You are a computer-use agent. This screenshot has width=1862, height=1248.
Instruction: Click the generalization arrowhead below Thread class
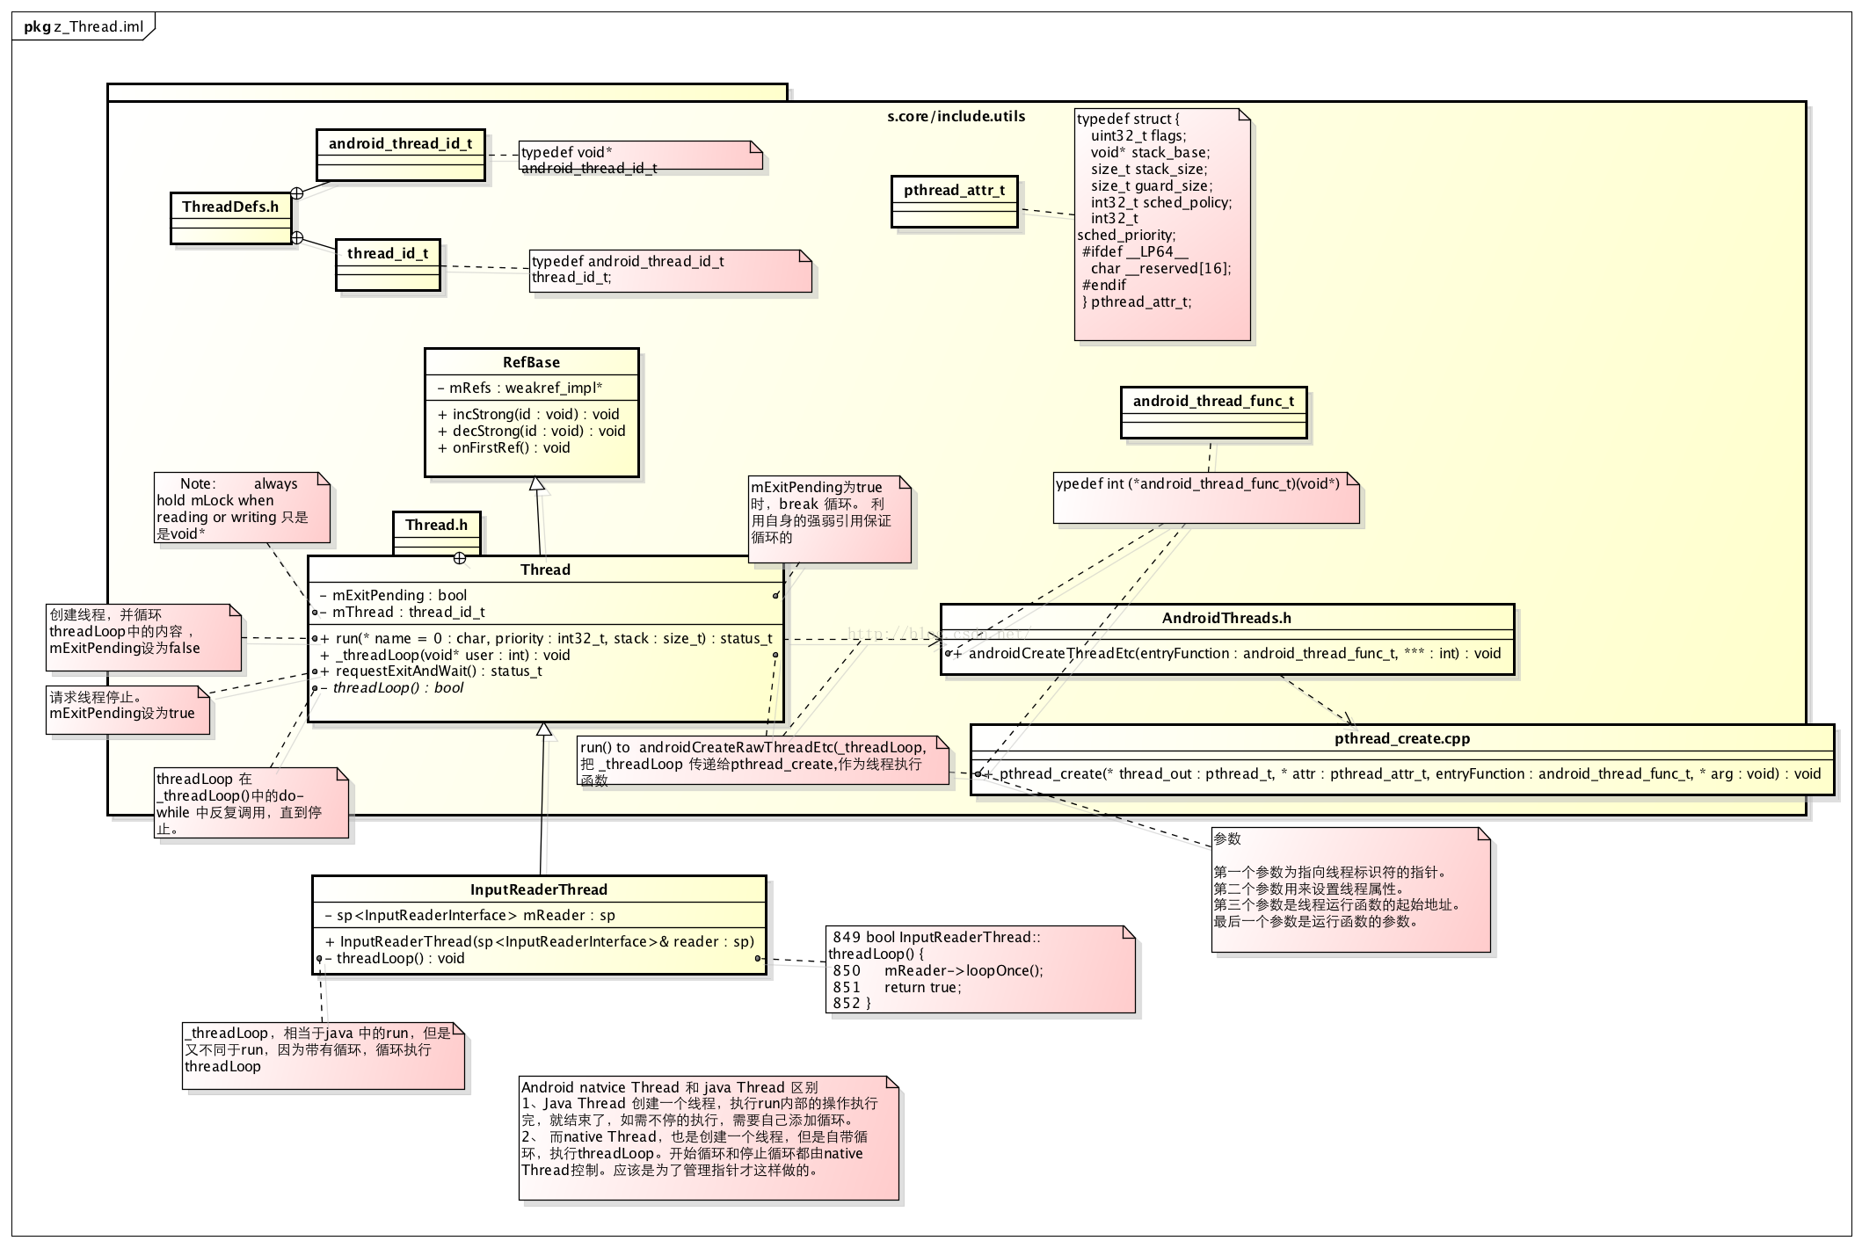tap(544, 729)
